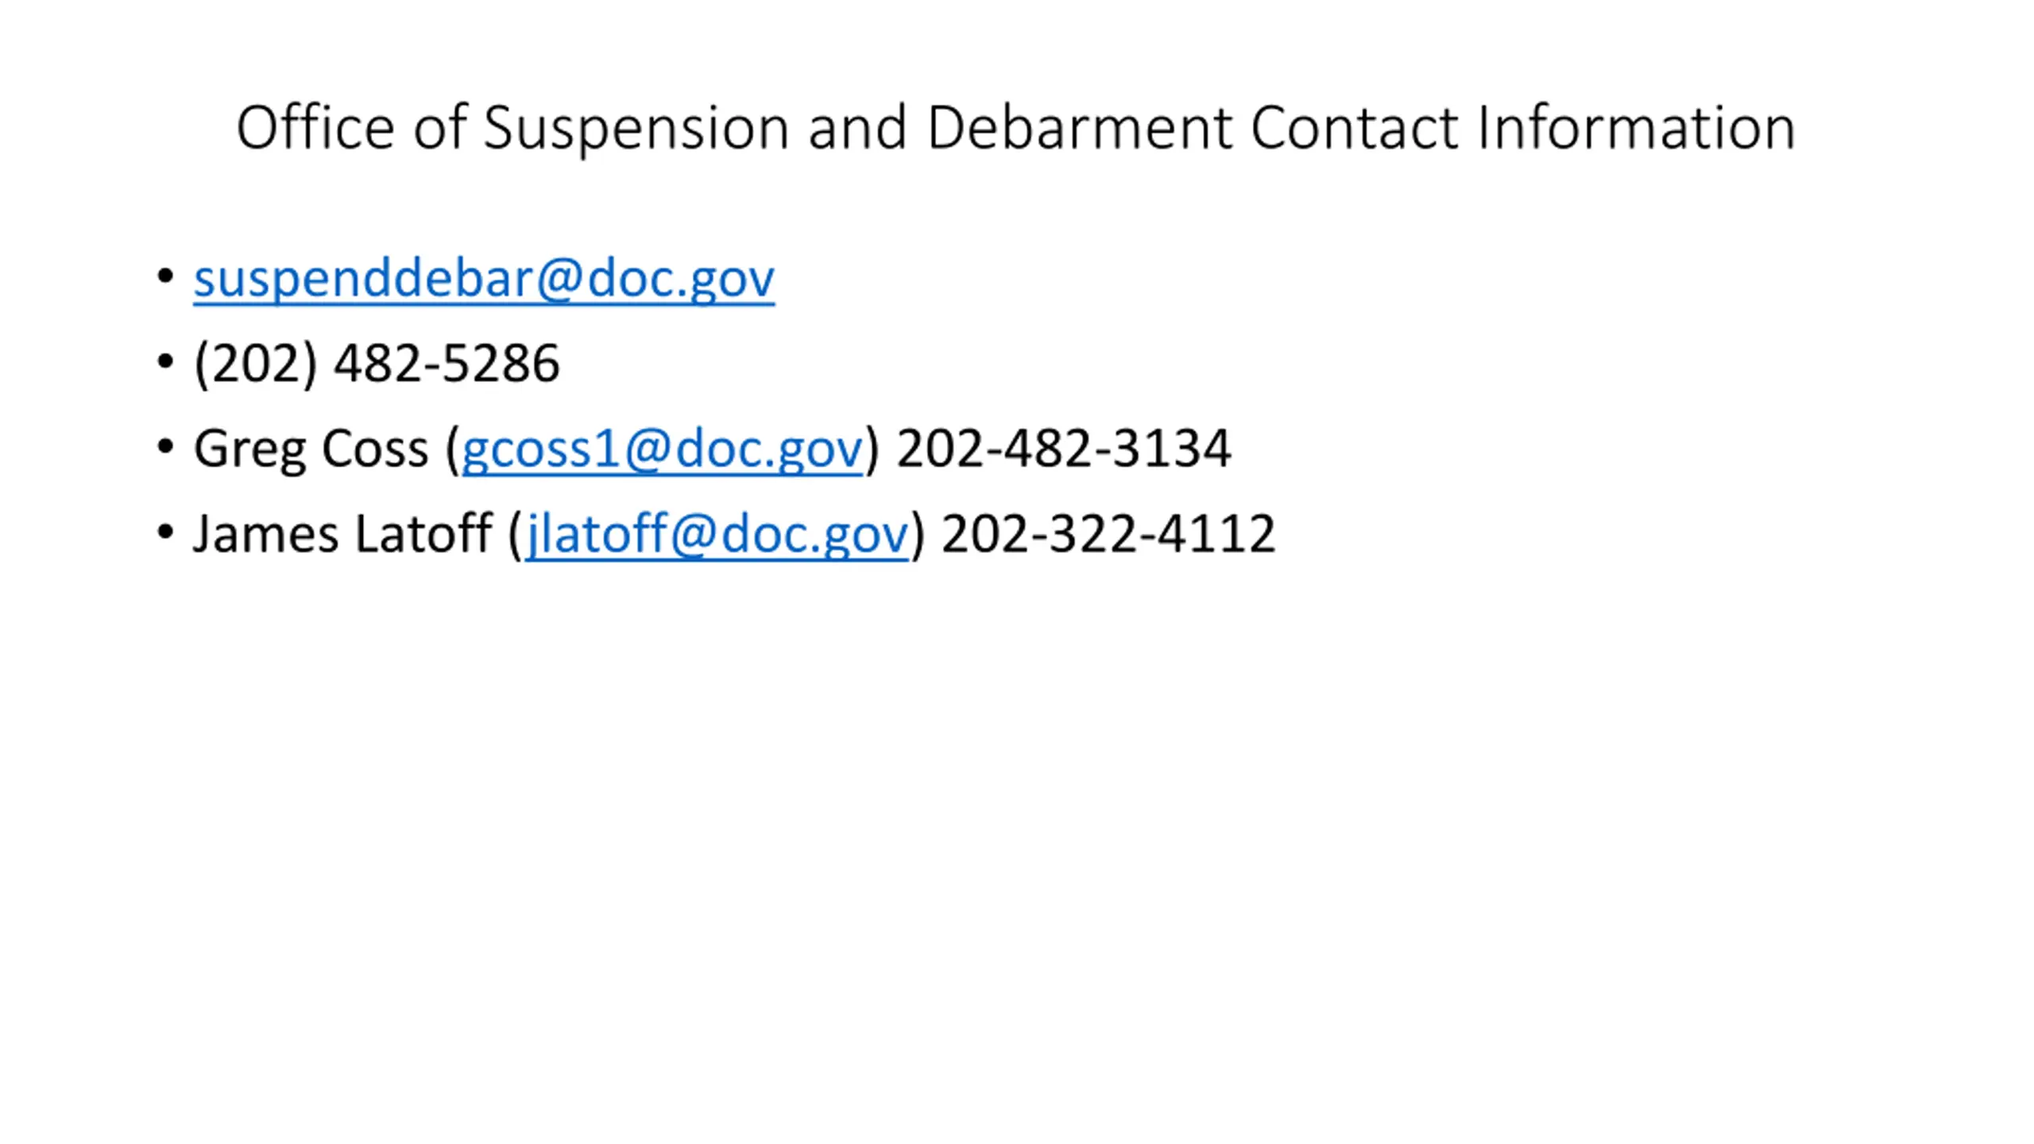Click bullet before suspenddebar email
The width and height of the screenshot is (2034, 1144).
click(x=165, y=276)
